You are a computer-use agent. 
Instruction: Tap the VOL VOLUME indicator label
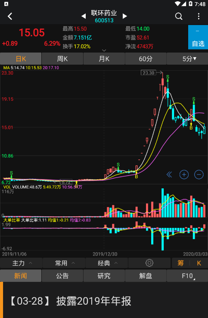(x=22, y=187)
